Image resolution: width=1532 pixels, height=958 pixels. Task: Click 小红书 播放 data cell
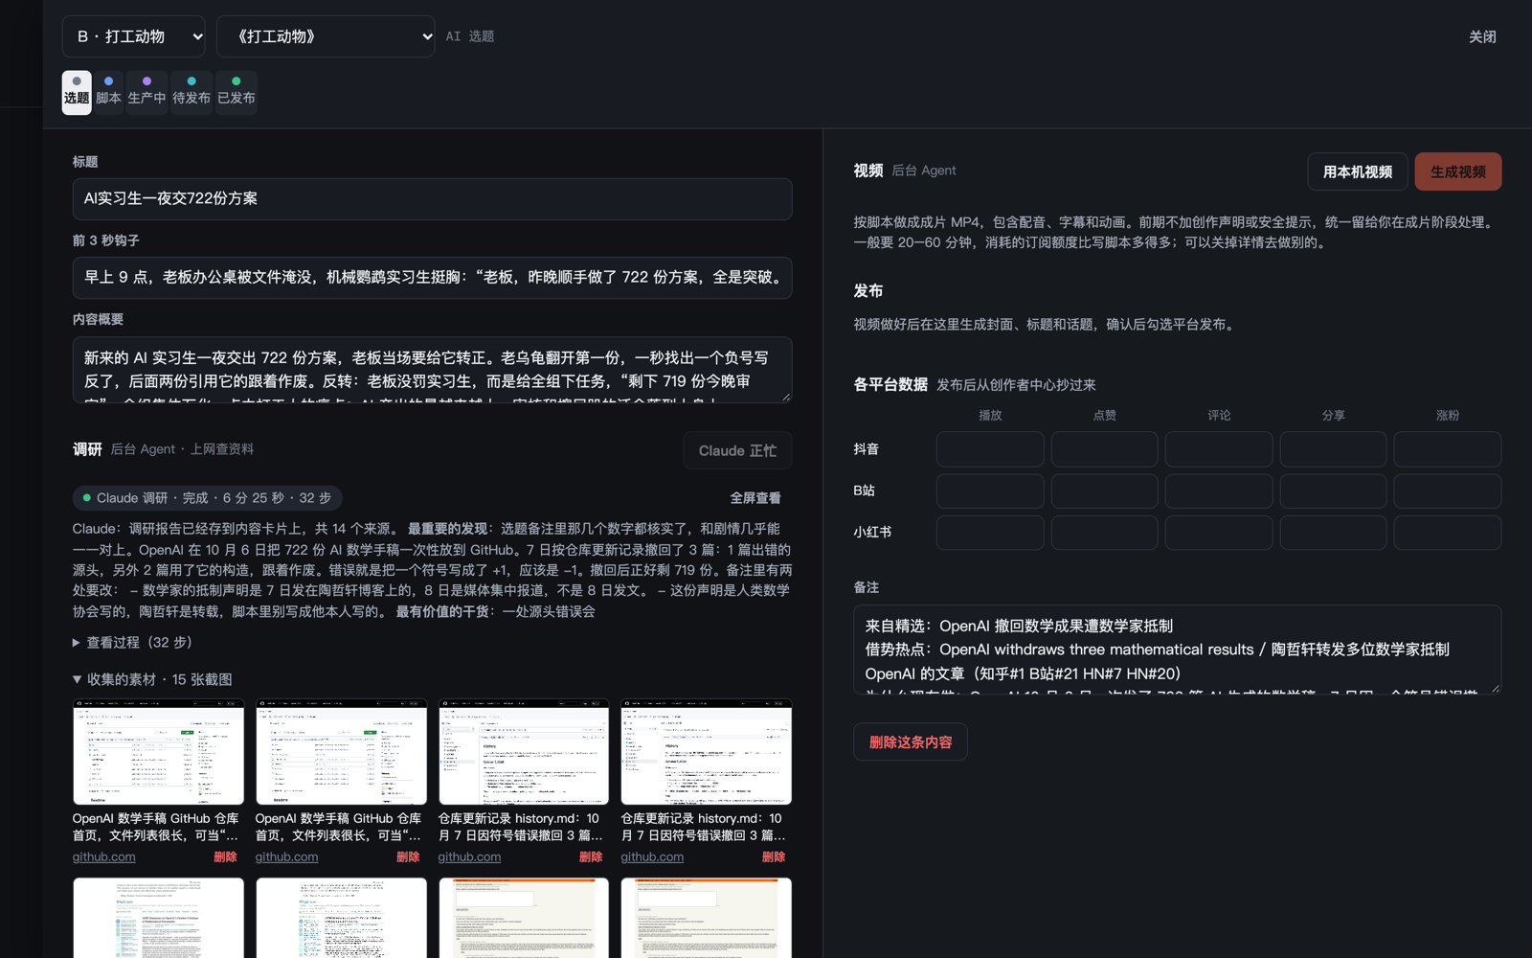(x=990, y=533)
